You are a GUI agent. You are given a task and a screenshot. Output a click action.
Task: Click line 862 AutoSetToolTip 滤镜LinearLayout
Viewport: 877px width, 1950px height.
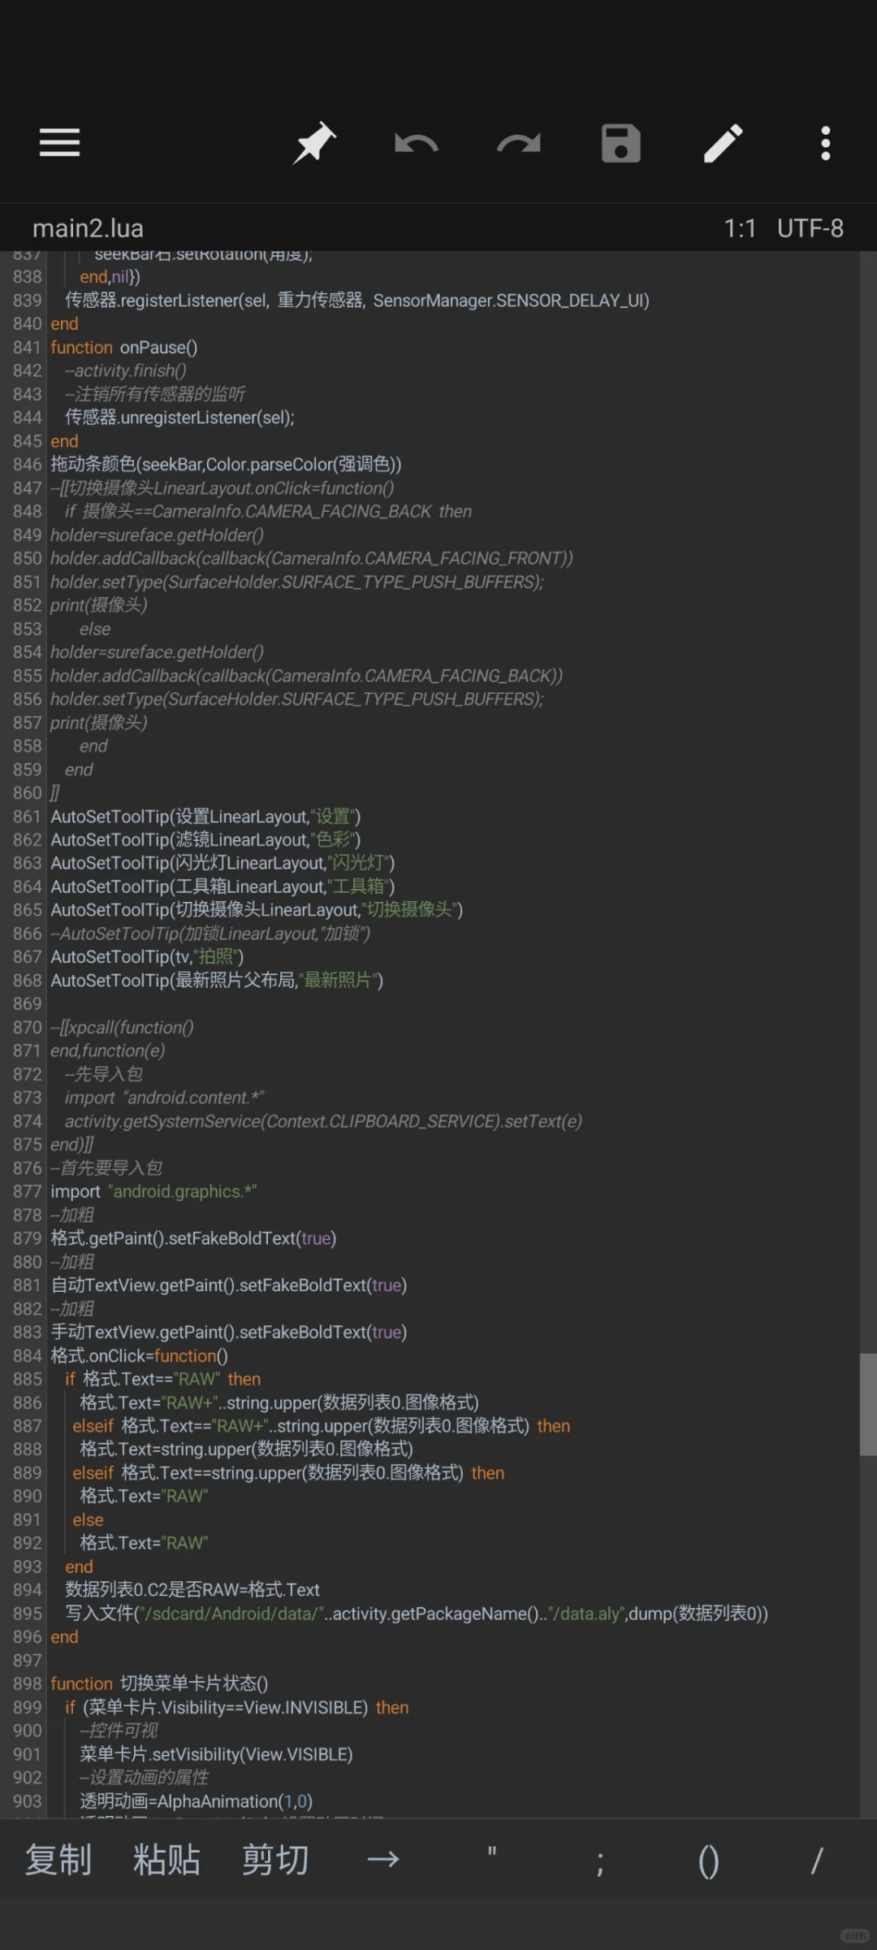[205, 840]
